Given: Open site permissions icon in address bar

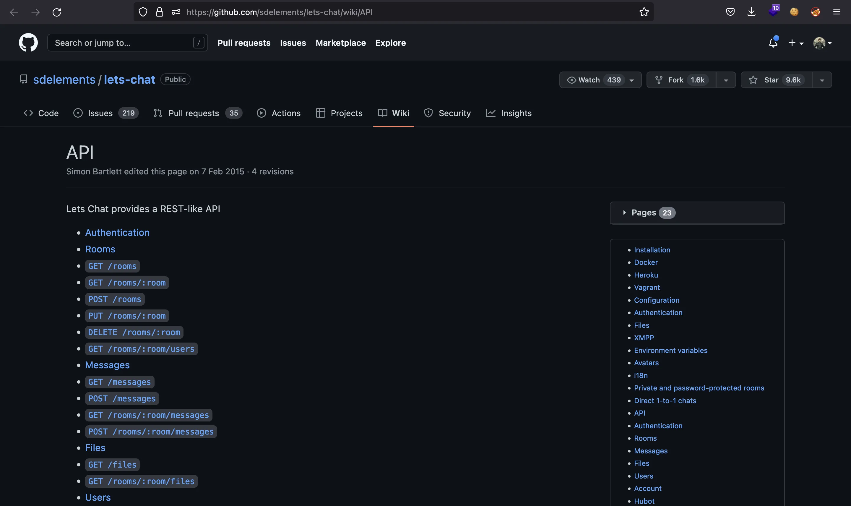Looking at the screenshot, I should (x=176, y=12).
